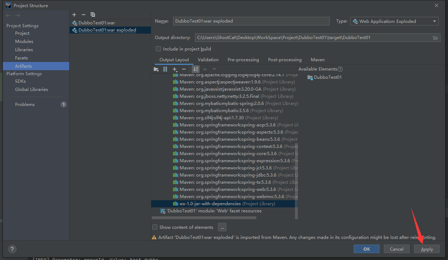Browse for output directory with folder icon

tap(435, 38)
